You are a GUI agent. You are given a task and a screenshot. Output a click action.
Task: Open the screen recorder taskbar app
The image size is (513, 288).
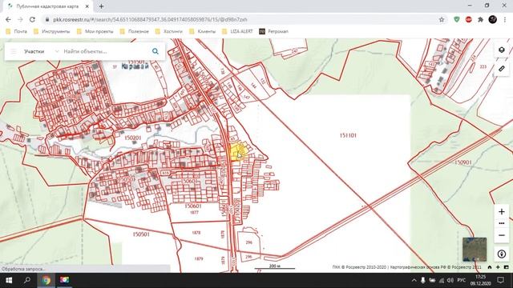64,280
